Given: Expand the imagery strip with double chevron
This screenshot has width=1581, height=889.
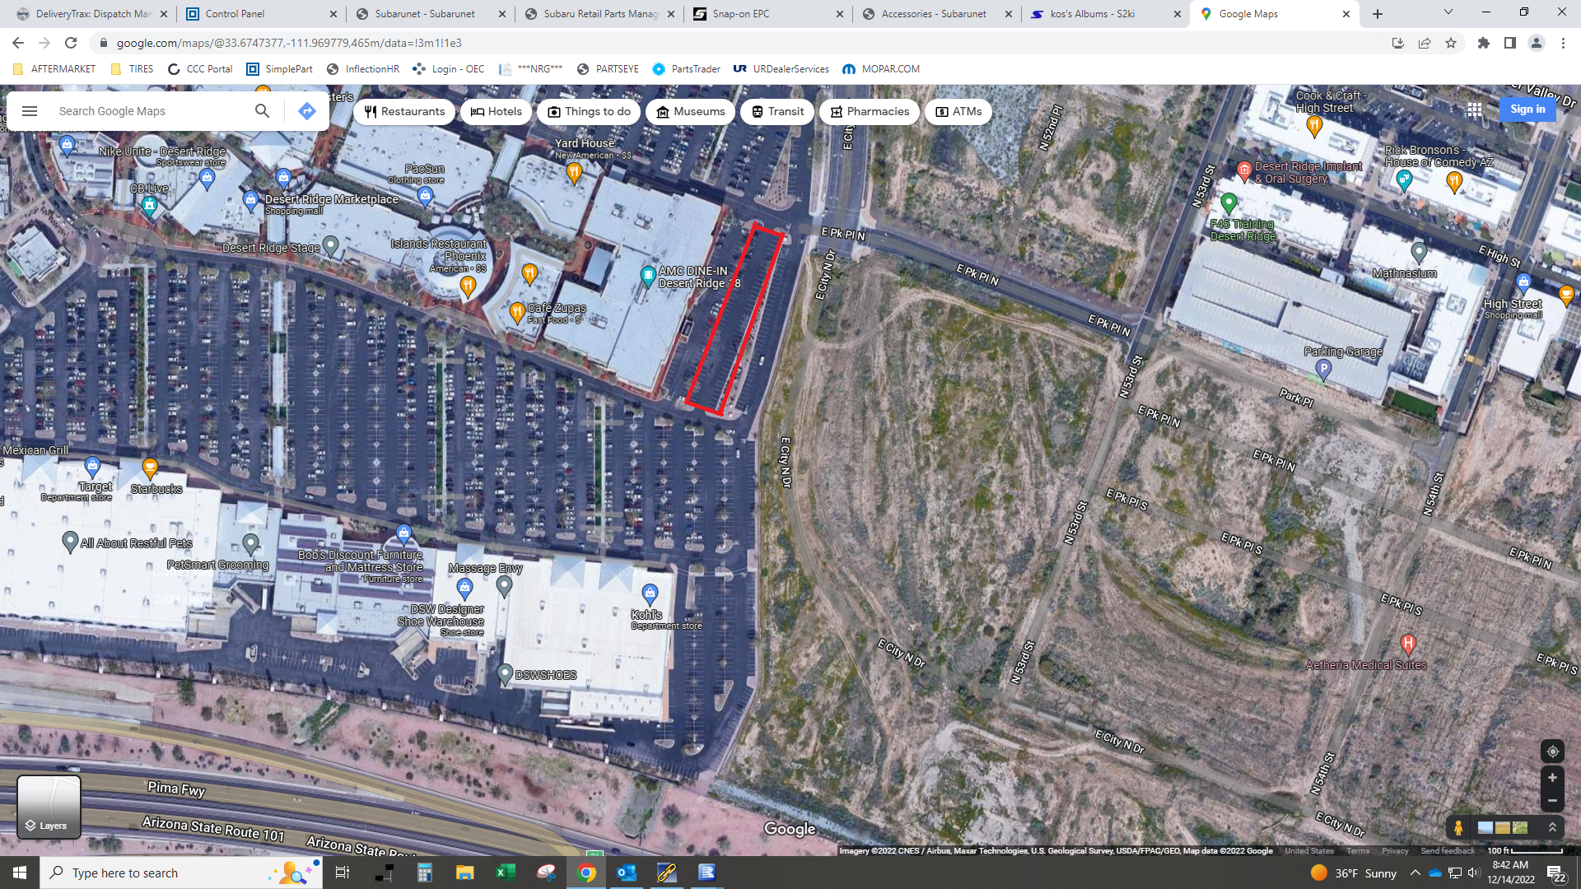Looking at the screenshot, I should (1553, 827).
